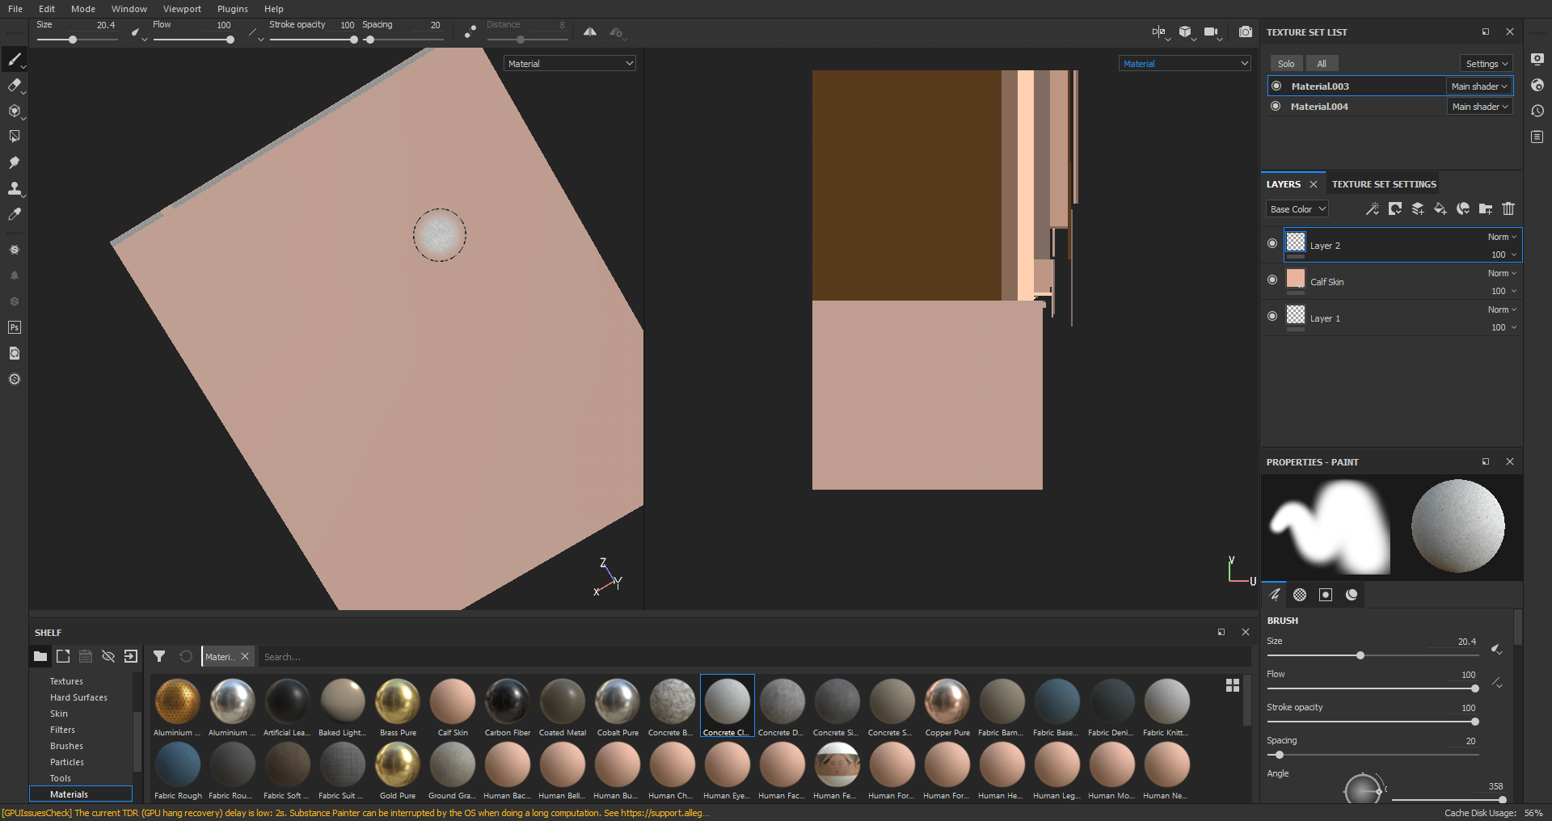Select the Polygon Fill tool
The image size is (1552, 821).
tap(15, 137)
